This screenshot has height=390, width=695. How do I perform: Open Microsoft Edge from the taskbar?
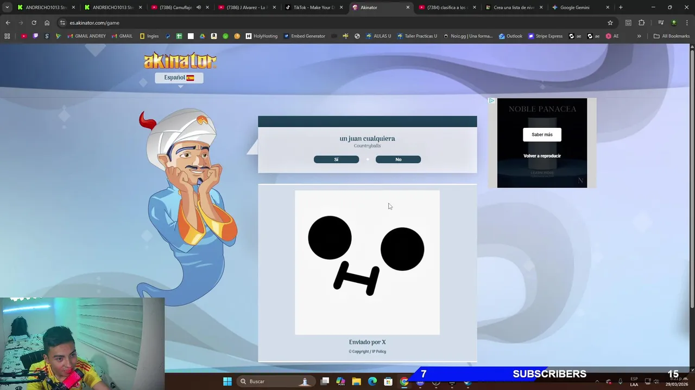tap(372, 381)
